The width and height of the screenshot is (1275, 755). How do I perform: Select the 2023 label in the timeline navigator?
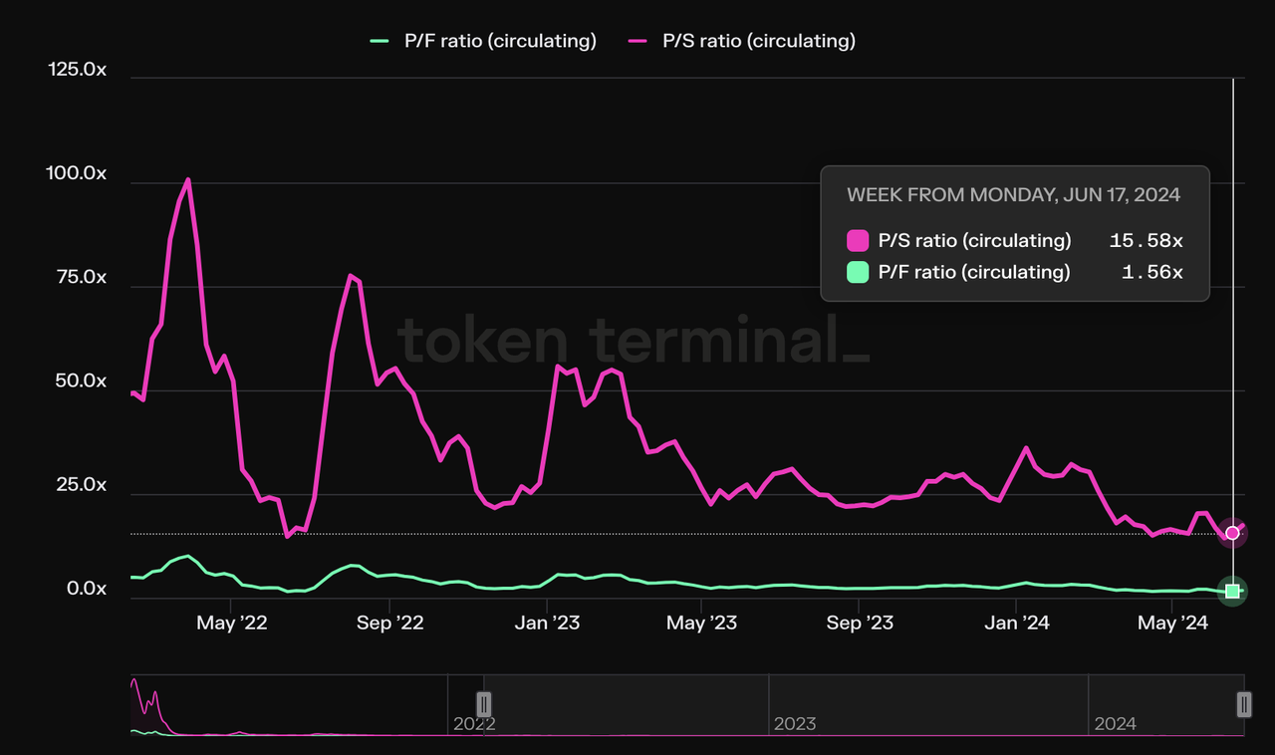point(794,724)
